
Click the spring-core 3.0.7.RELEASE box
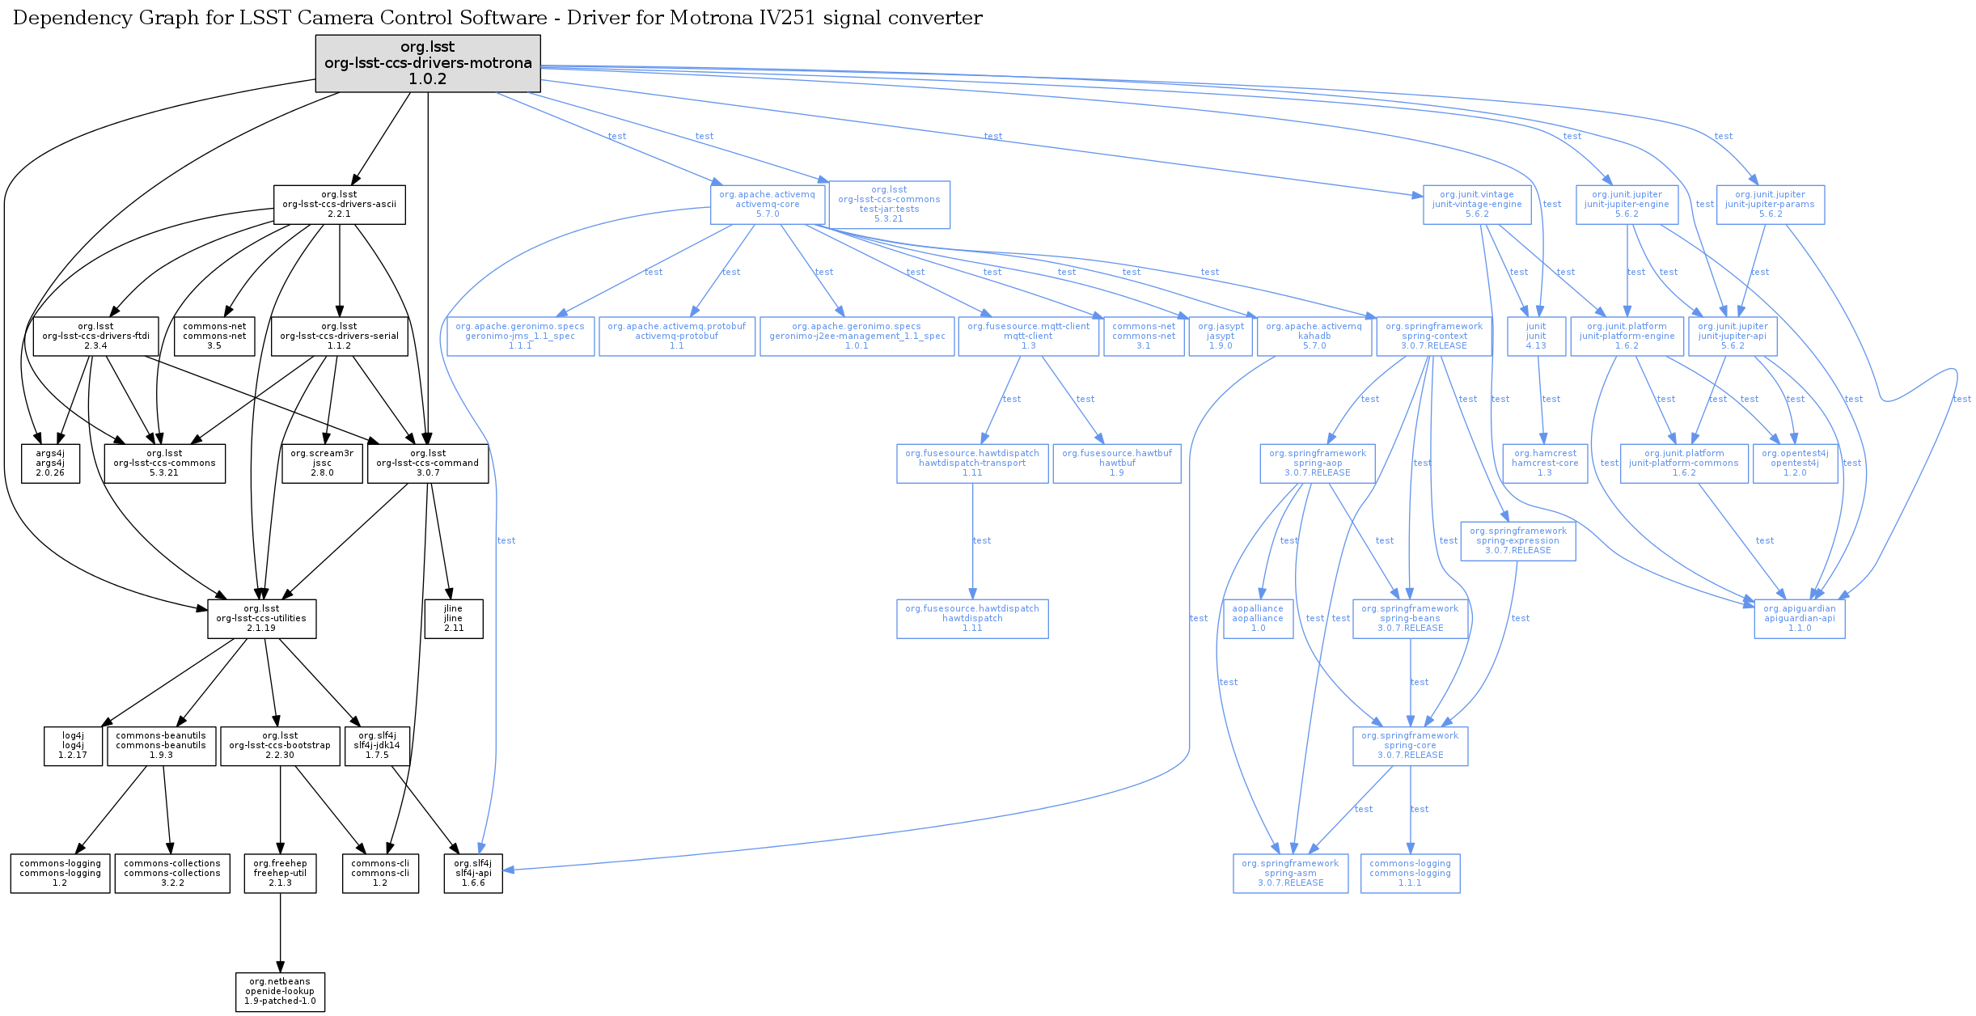[x=1410, y=746]
